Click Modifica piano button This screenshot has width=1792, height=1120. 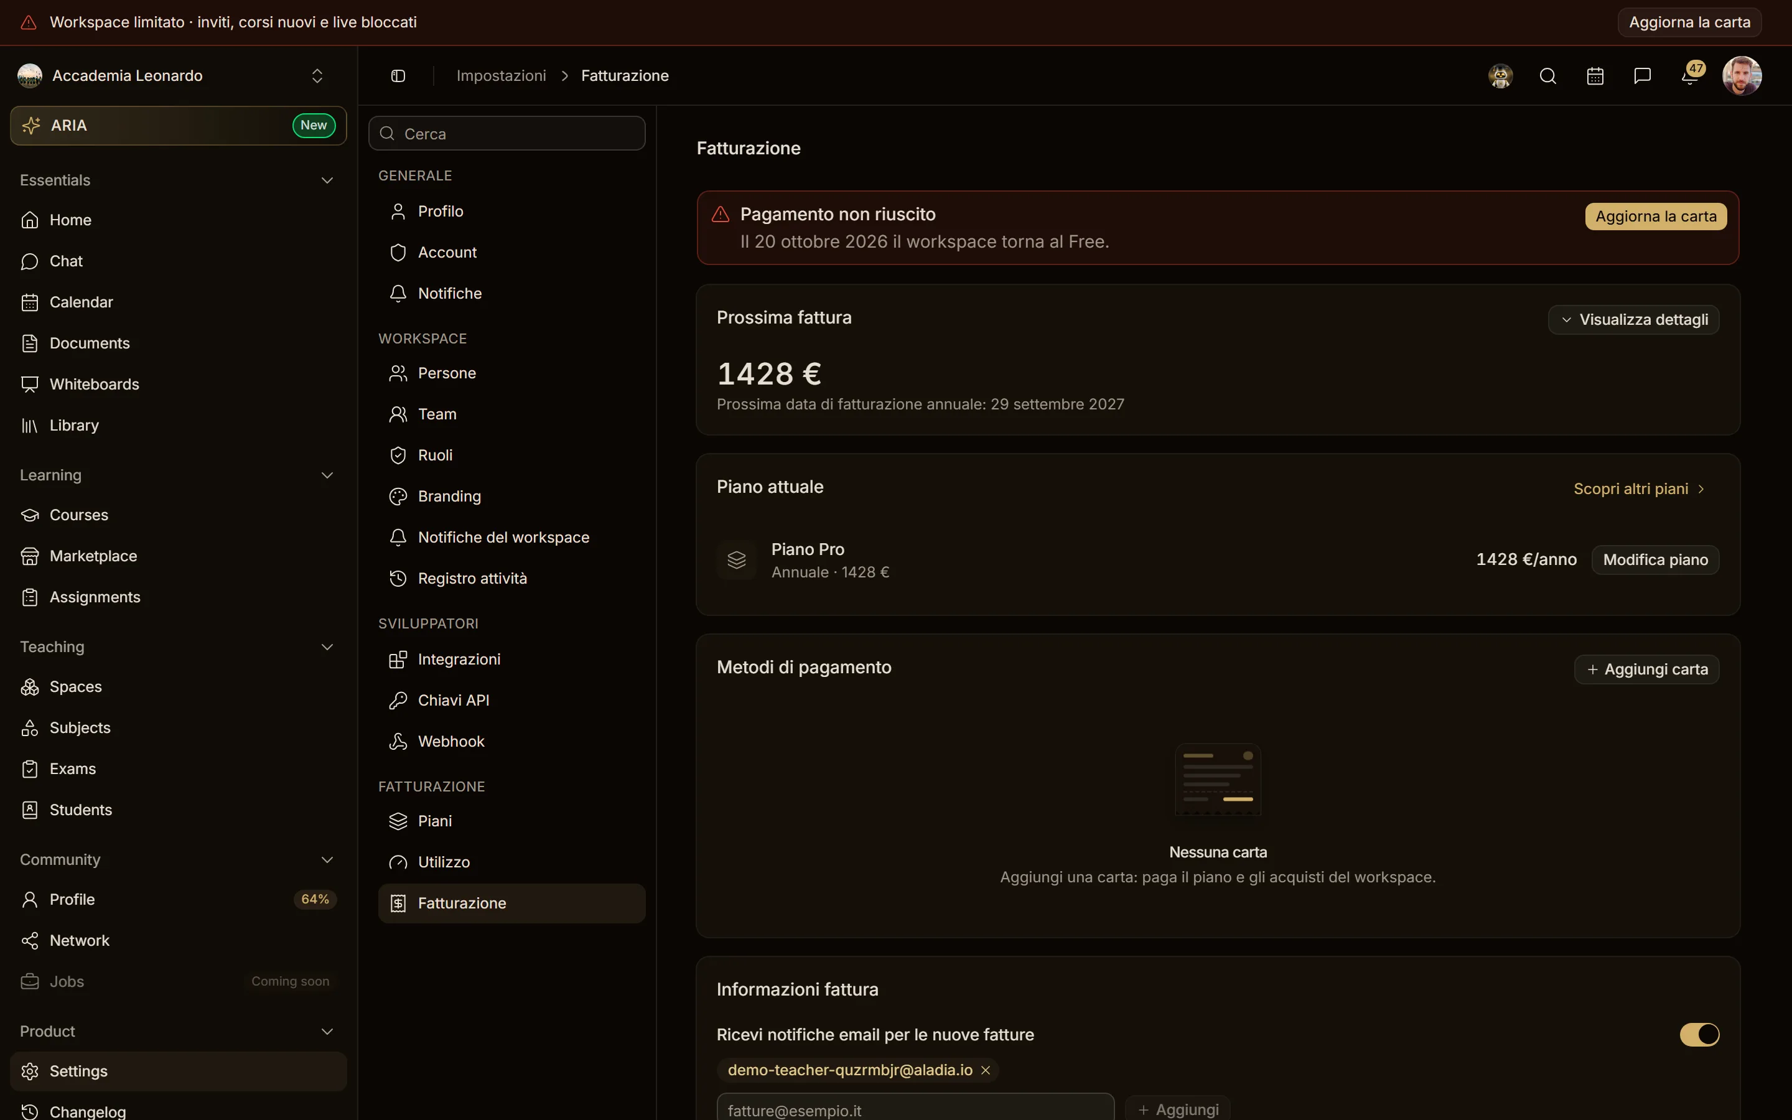click(1655, 559)
